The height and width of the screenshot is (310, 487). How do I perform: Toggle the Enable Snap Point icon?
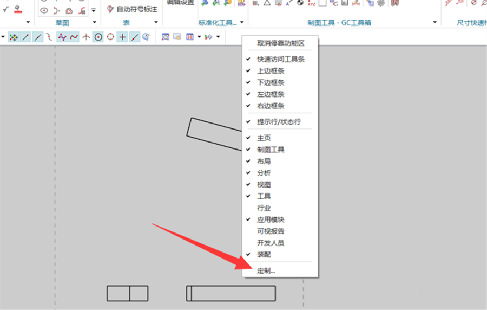[x=14, y=37]
